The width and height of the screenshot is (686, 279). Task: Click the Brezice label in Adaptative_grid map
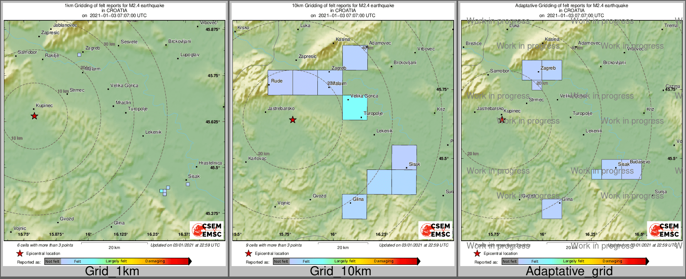tap(474, 43)
